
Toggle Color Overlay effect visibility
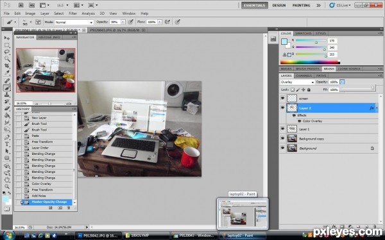pos(299,121)
